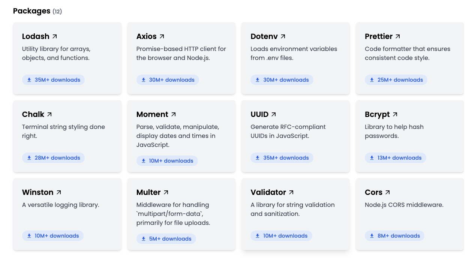Screen dimensions: 469x265
Task: Click the download icon in Bcrypt's badge
Action: [x=372, y=158]
